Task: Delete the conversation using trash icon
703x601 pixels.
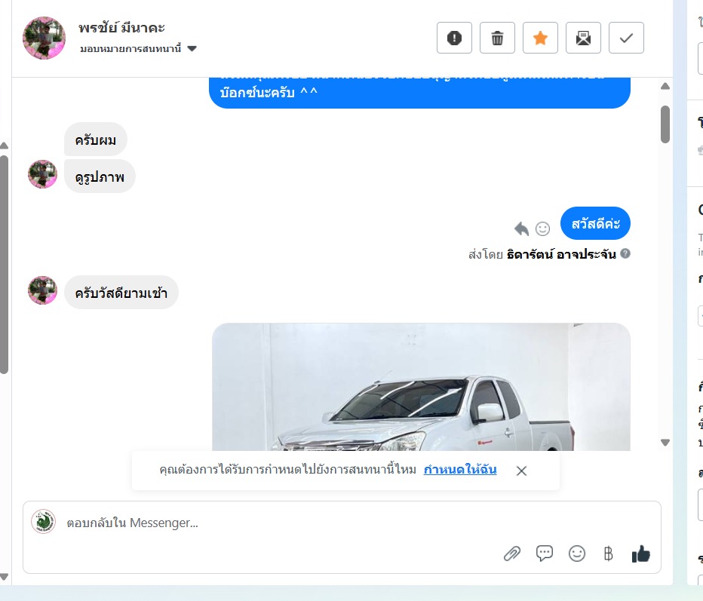Action: coord(497,38)
